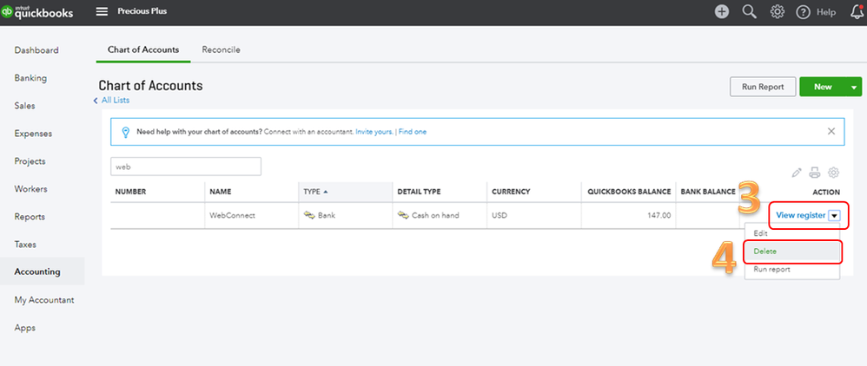The image size is (867, 366).
Task: Select Accounting in the sidebar
Action: tap(42, 271)
